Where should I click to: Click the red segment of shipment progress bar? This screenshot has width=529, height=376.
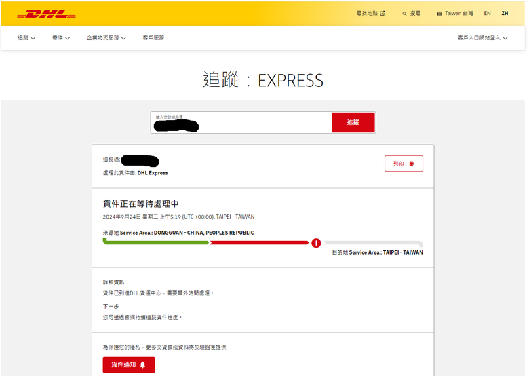260,243
